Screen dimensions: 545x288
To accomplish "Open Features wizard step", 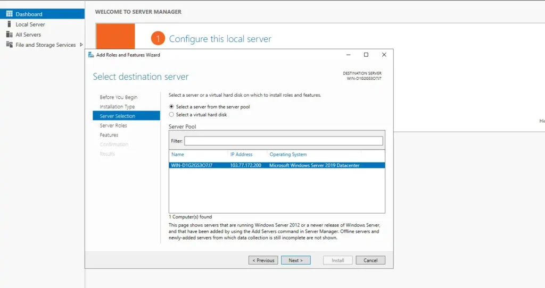I will 109,134.
